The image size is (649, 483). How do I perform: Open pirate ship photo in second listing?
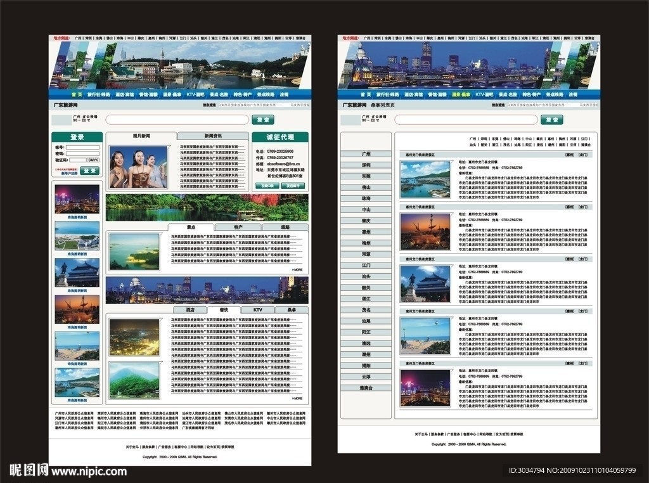click(425, 231)
